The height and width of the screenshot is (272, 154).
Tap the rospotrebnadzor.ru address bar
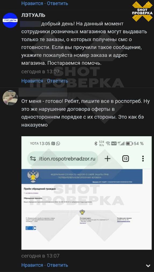(63, 159)
